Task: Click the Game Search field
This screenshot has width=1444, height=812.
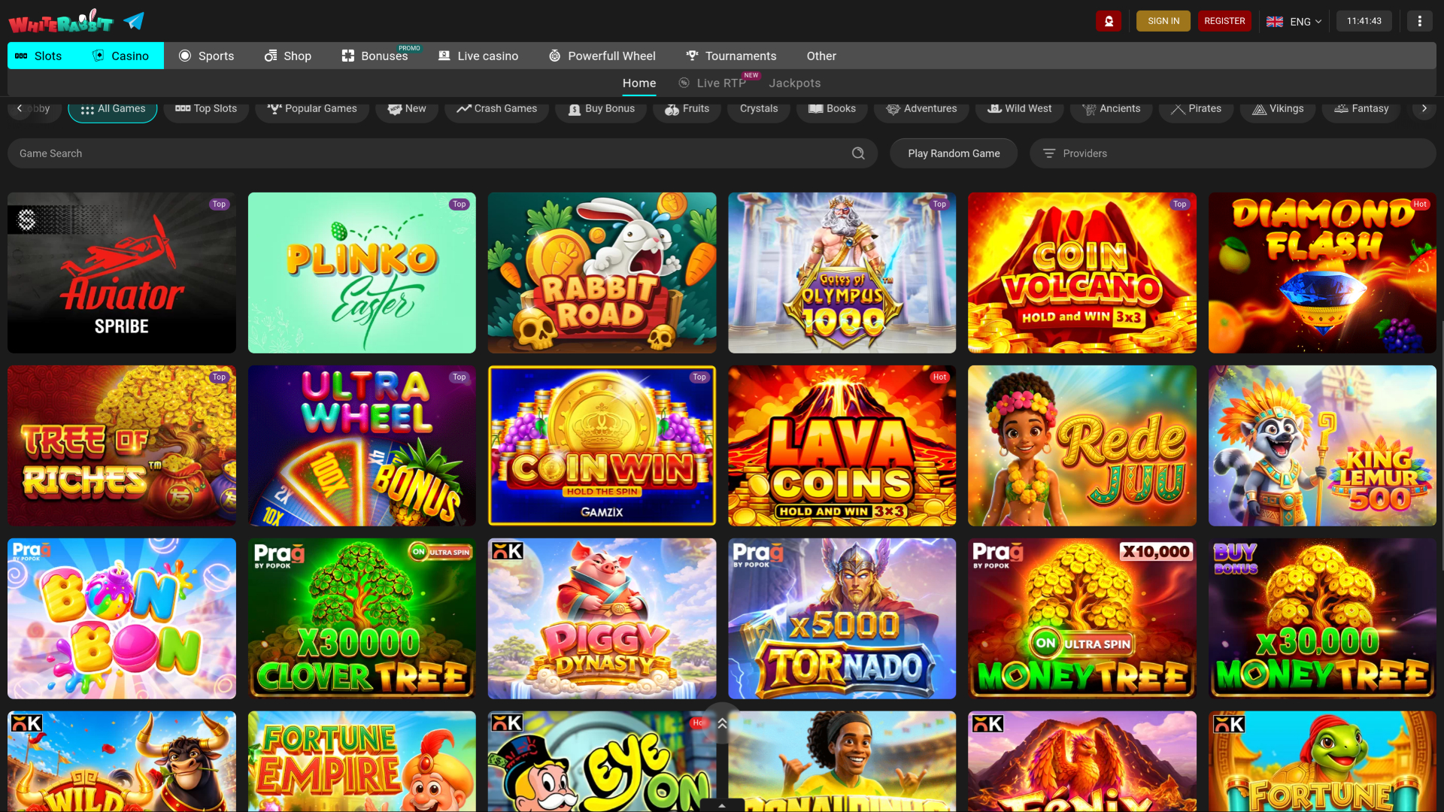Action: (x=442, y=153)
